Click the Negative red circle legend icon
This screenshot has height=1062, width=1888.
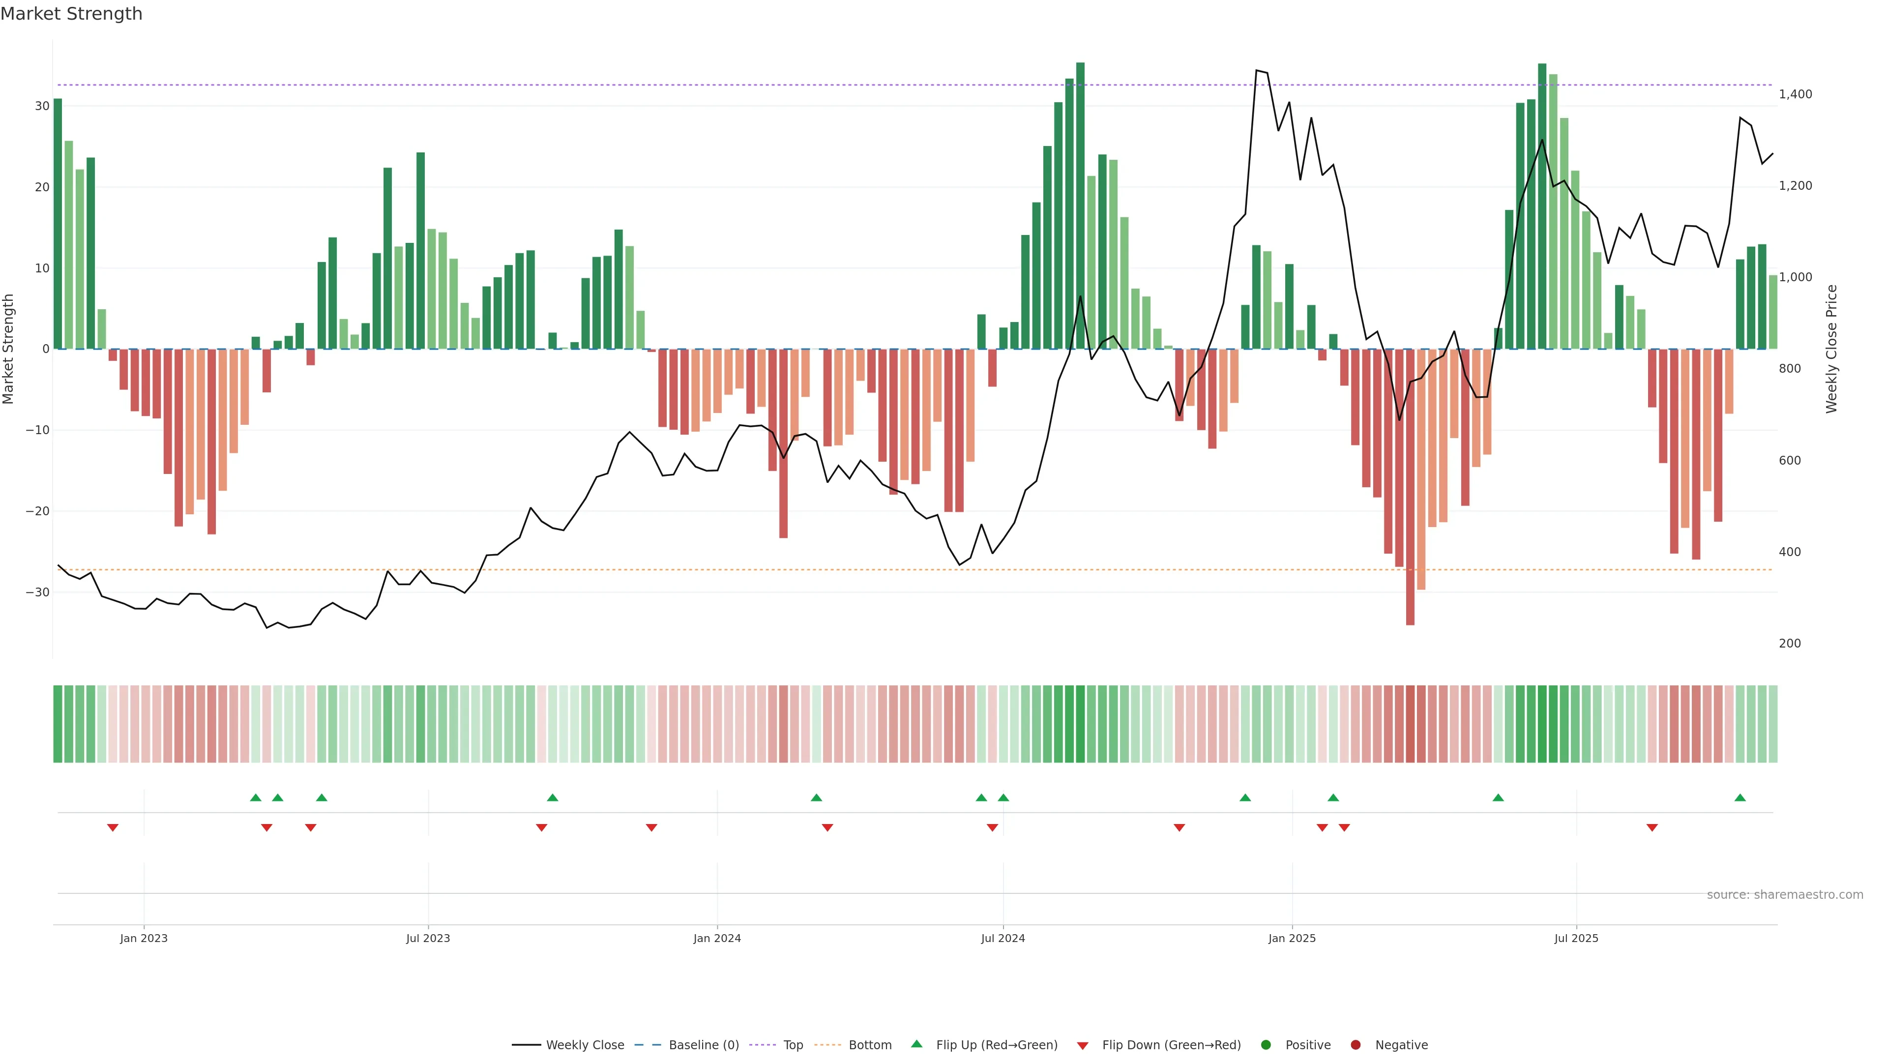tap(1355, 1044)
